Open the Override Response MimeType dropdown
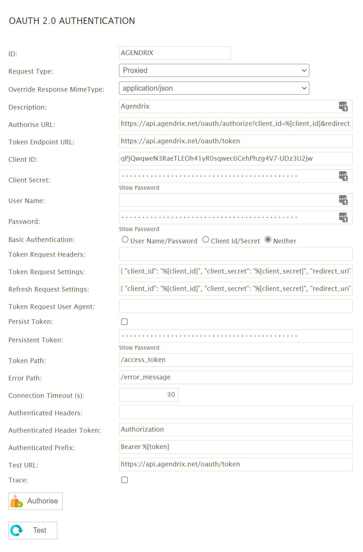363x552 pixels. pos(214,88)
